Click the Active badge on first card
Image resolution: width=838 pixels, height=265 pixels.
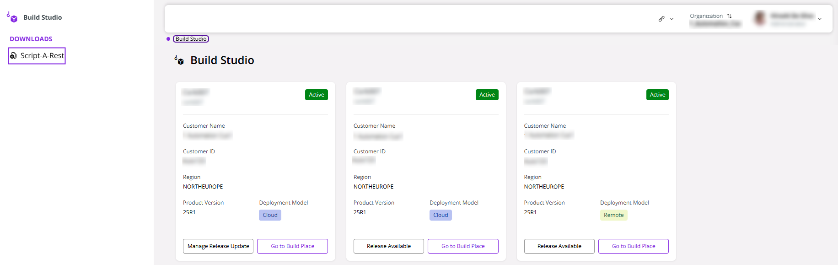(316, 95)
